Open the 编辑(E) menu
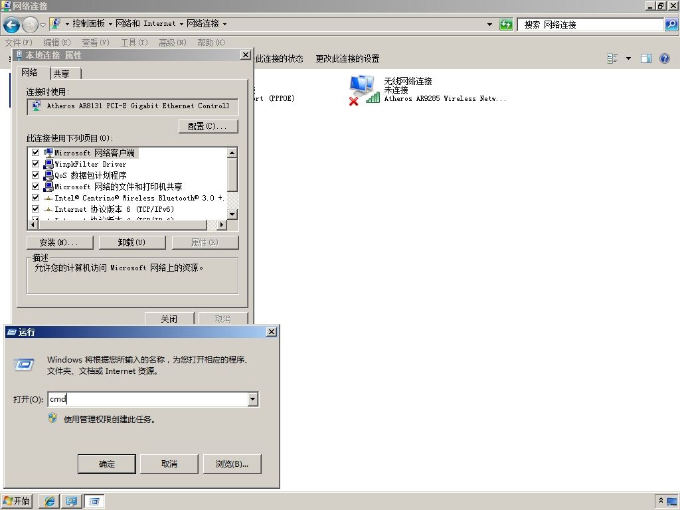 (x=57, y=42)
